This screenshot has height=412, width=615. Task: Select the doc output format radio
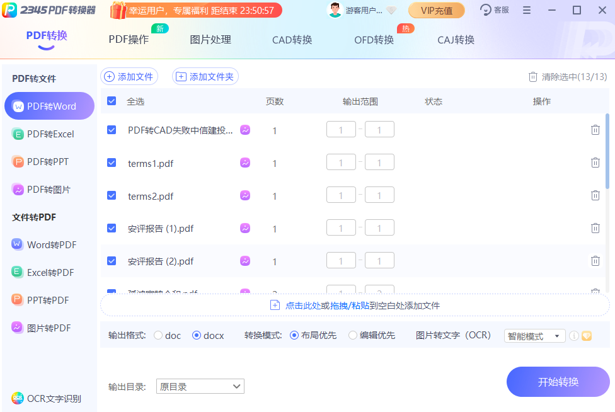coord(159,335)
